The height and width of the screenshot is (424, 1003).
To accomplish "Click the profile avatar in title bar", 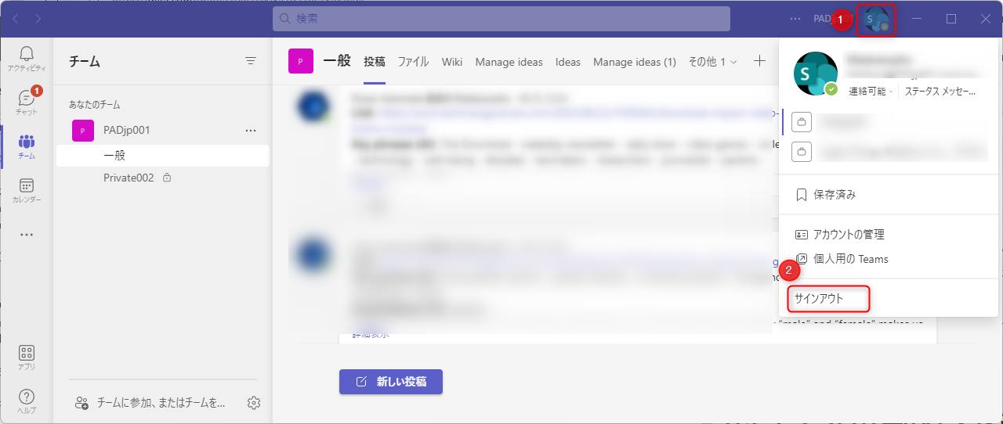I will click(877, 19).
